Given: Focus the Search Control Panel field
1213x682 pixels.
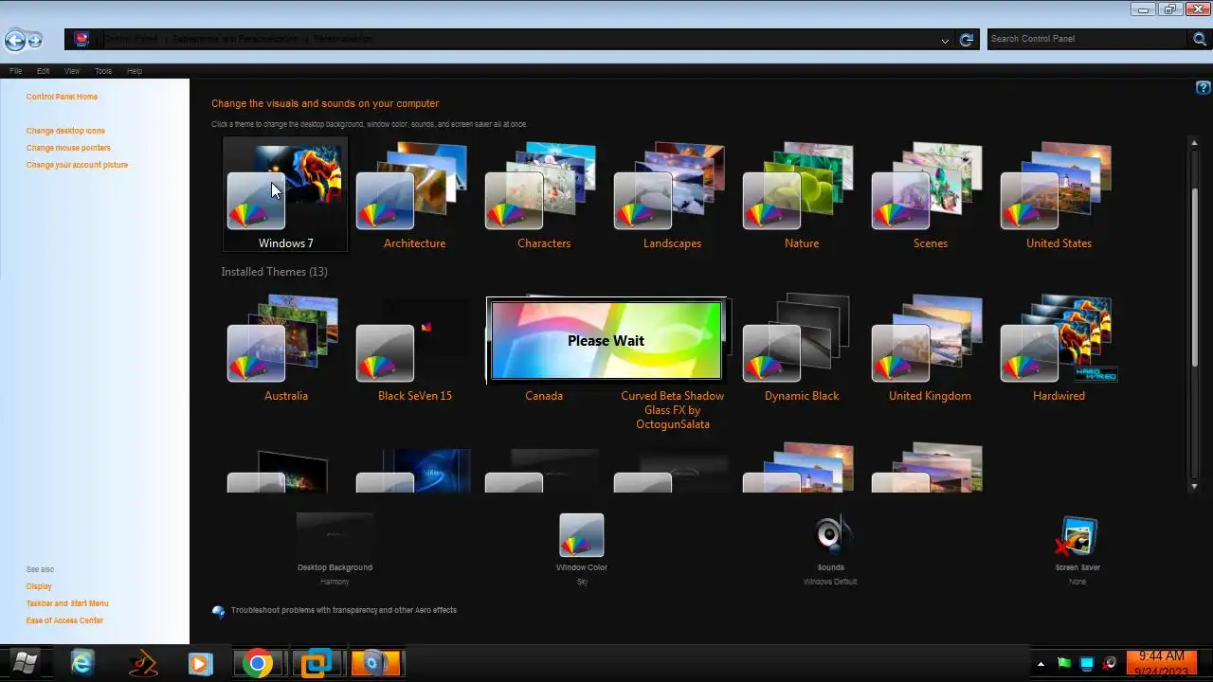Looking at the screenshot, I should point(1088,39).
